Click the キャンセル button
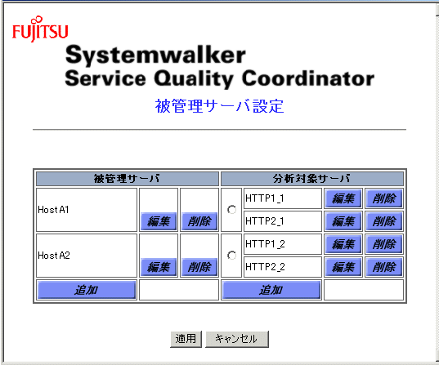Screen dimensions: 439x365 [237, 339]
